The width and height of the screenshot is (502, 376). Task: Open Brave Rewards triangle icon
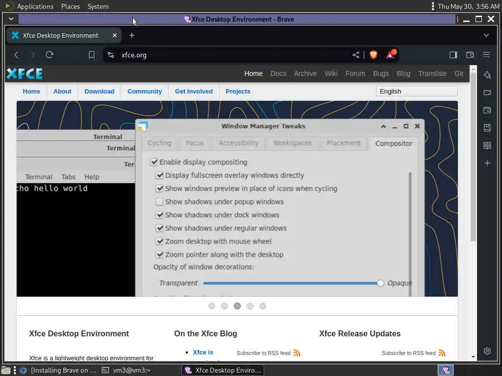coord(391,54)
